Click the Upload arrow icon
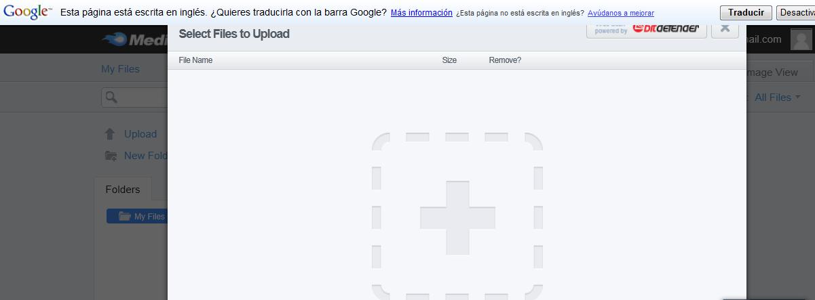The image size is (815, 300). 110,134
